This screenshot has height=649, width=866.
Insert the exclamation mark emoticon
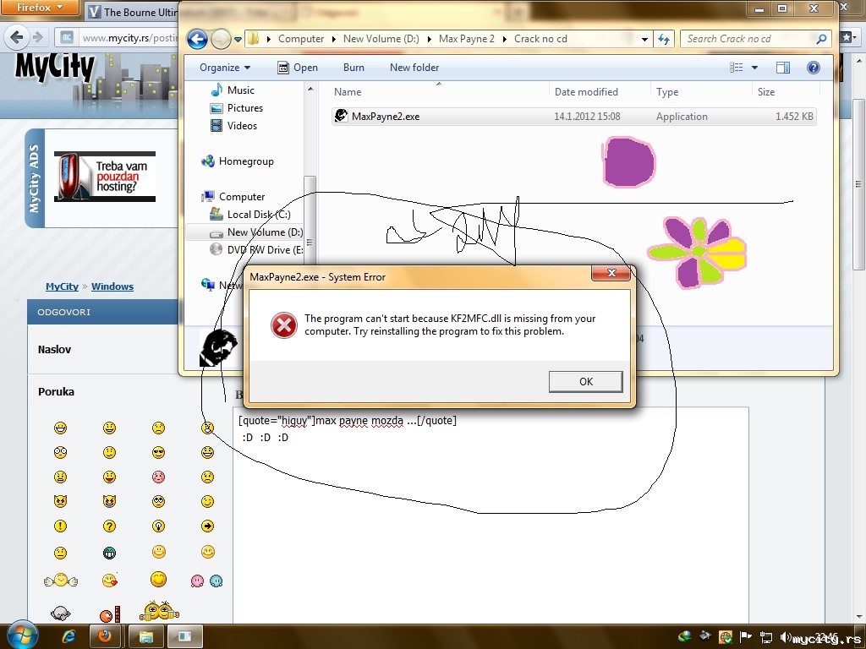click(60, 526)
